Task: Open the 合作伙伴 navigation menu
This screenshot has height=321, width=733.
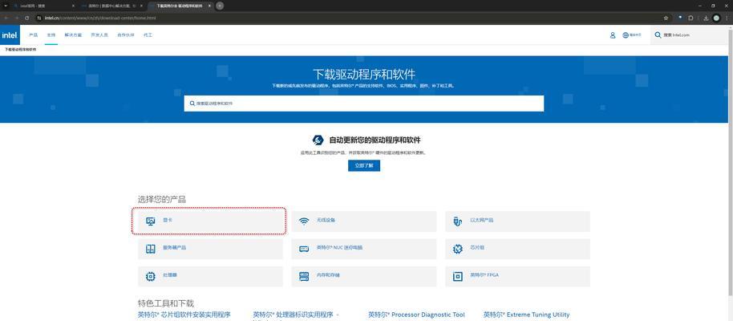Action: 126,35
